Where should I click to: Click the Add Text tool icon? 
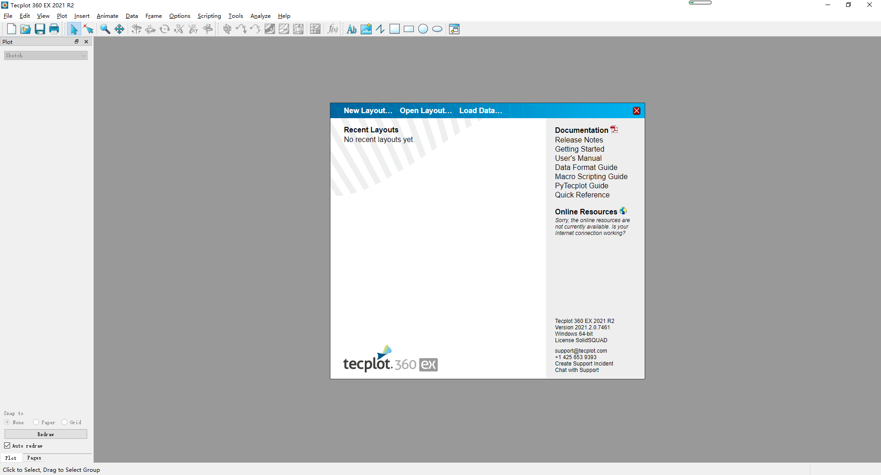pos(351,29)
